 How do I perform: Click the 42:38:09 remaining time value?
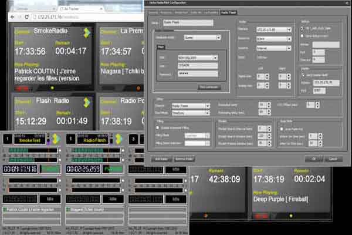point(224,179)
